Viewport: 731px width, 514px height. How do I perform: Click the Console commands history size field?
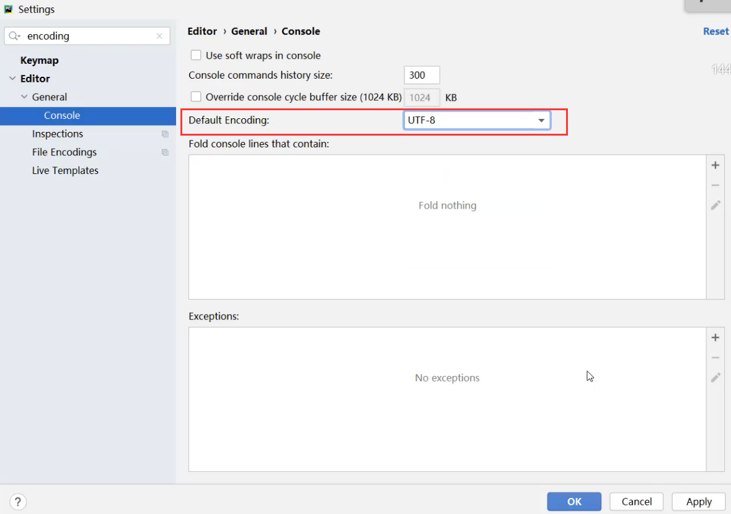coord(422,76)
